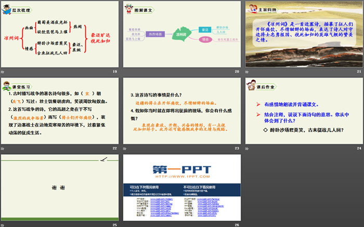Viewport: 364px width, 227px height.
Task: Click the cartoon icon beside 课后作业
Action: (x=251, y=86)
